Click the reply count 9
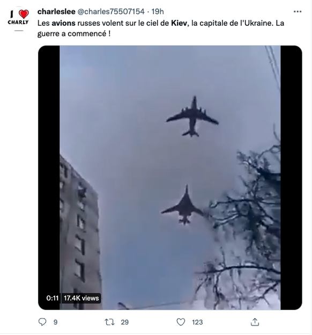The width and height of the screenshot is (312, 335). 56,322
